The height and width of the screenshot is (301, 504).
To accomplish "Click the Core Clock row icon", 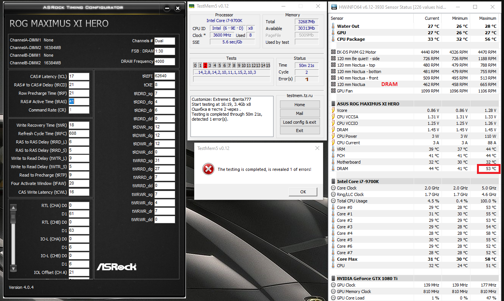I will pyautogui.click(x=333, y=188).
